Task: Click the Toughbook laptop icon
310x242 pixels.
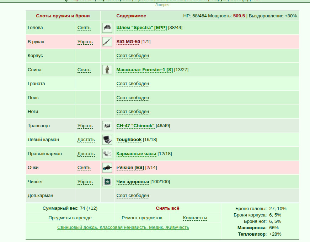Action: (107, 140)
